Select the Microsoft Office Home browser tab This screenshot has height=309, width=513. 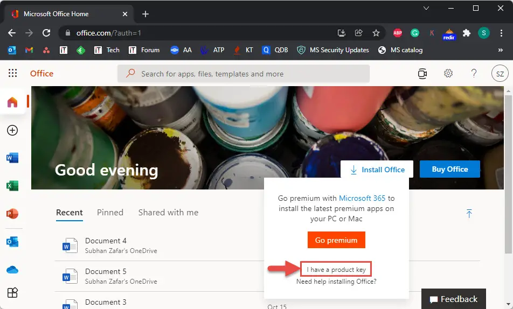[68, 14]
